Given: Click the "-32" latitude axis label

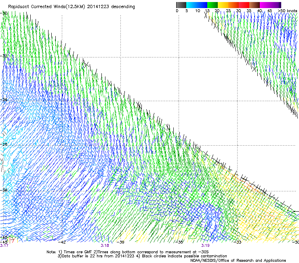Looking at the screenshot, I should pyautogui.click(x=4, y=56).
